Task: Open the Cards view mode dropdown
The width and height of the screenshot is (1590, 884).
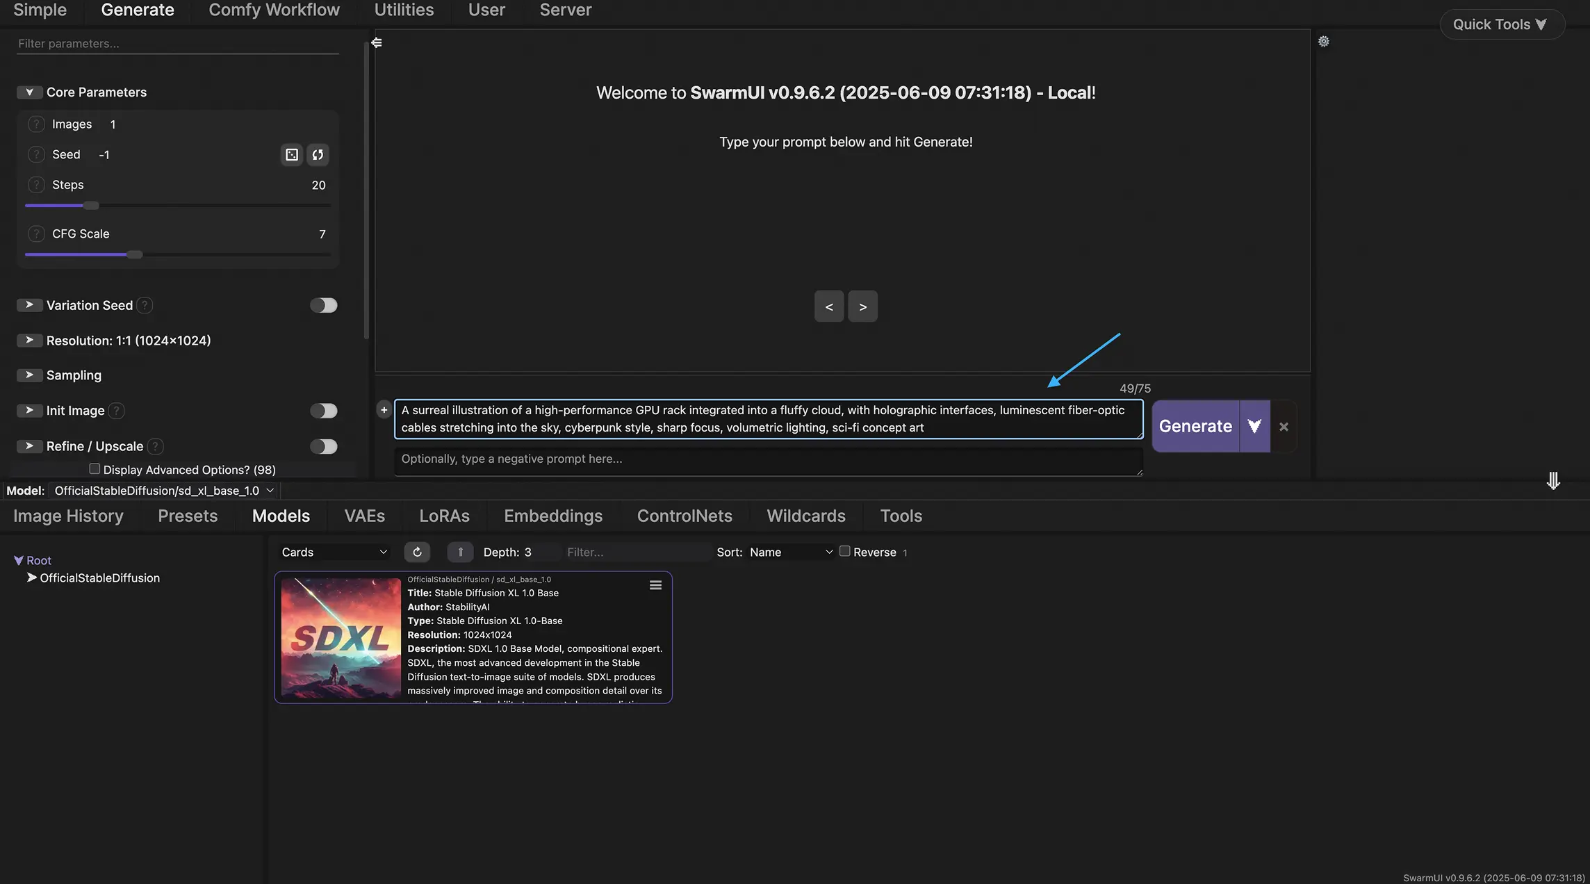Action: tap(334, 552)
